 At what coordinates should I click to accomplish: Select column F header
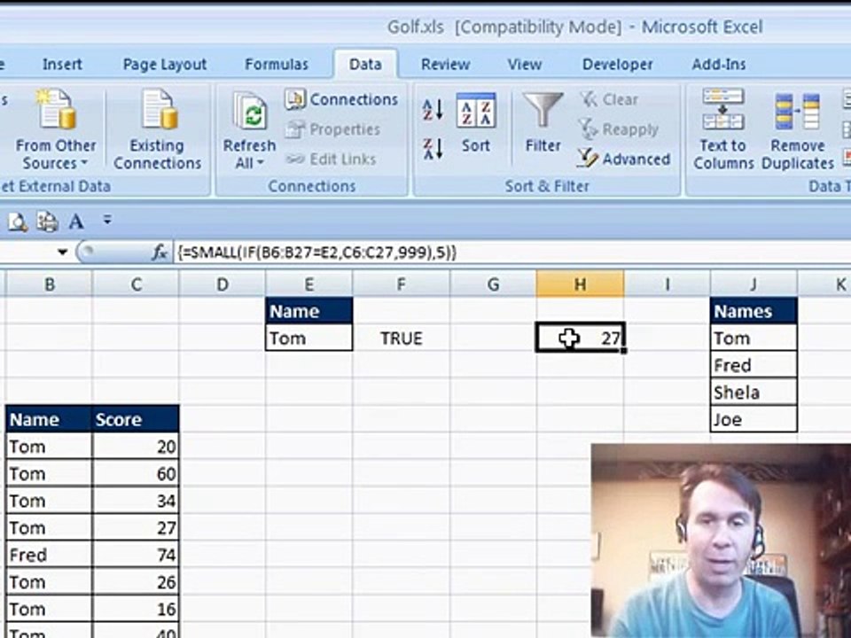click(401, 284)
